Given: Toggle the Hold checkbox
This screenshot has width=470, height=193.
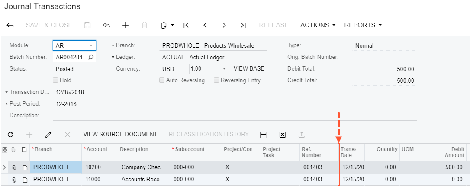Looking at the screenshot, I should 55,80.
